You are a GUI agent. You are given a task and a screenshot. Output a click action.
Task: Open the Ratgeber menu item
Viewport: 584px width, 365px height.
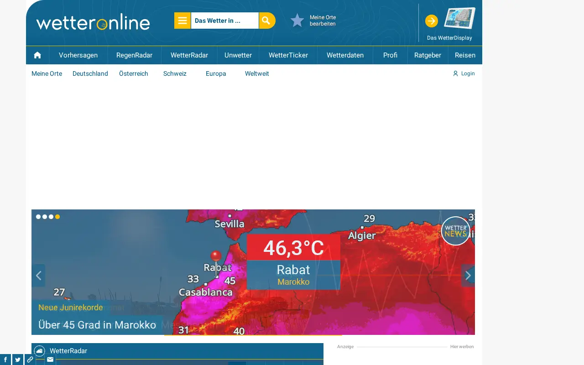point(428,55)
